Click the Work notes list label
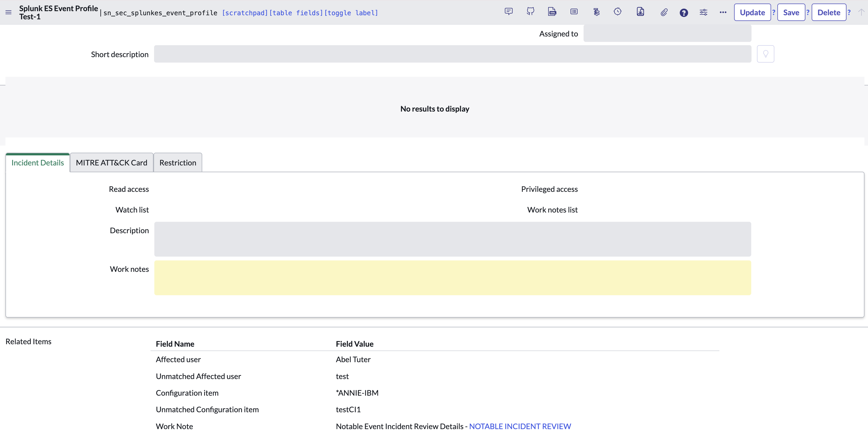Image resolution: width=868 pixels, height=440 pixels. click(552, 210)
